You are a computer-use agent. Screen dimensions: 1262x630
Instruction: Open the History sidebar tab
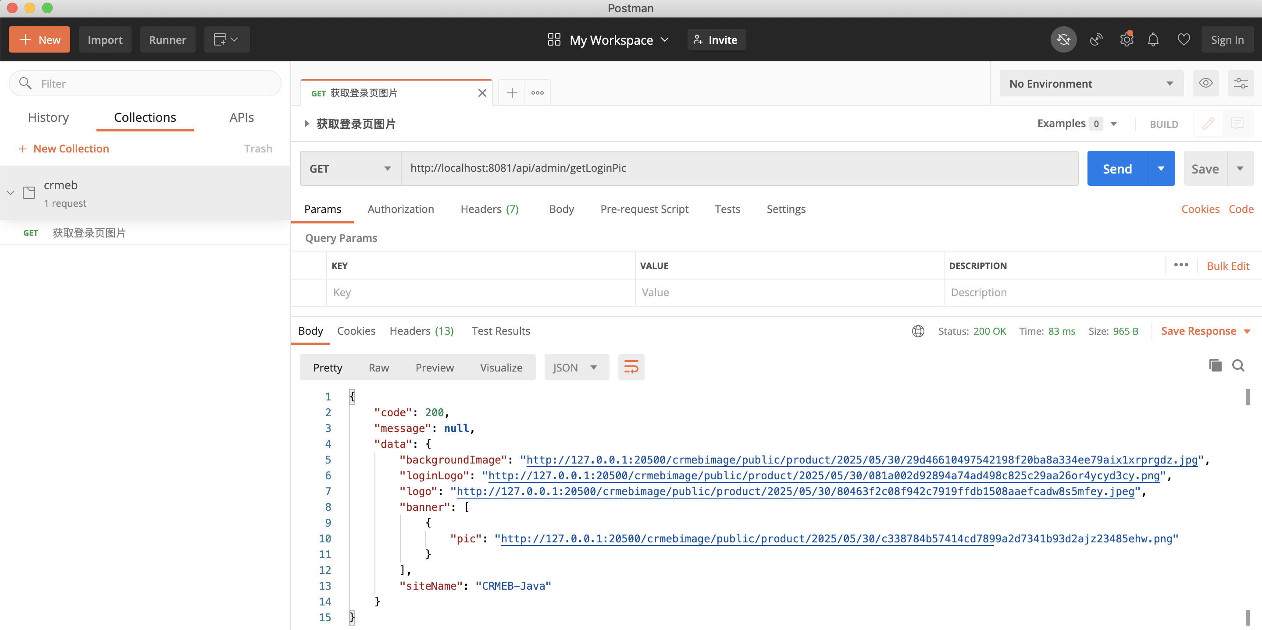(x=48, y=117)
